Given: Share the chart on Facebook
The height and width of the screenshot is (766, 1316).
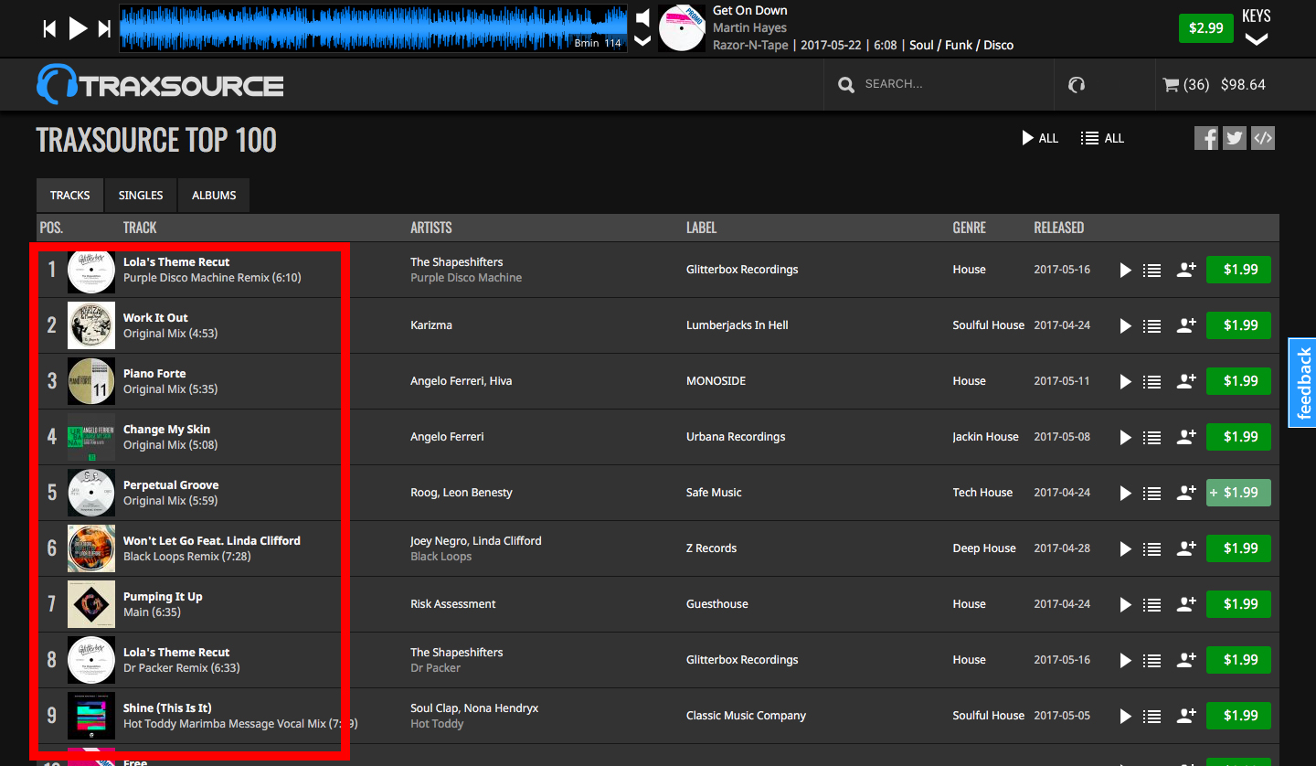Looking at the screenshot, I should (x=1206, y=138).
